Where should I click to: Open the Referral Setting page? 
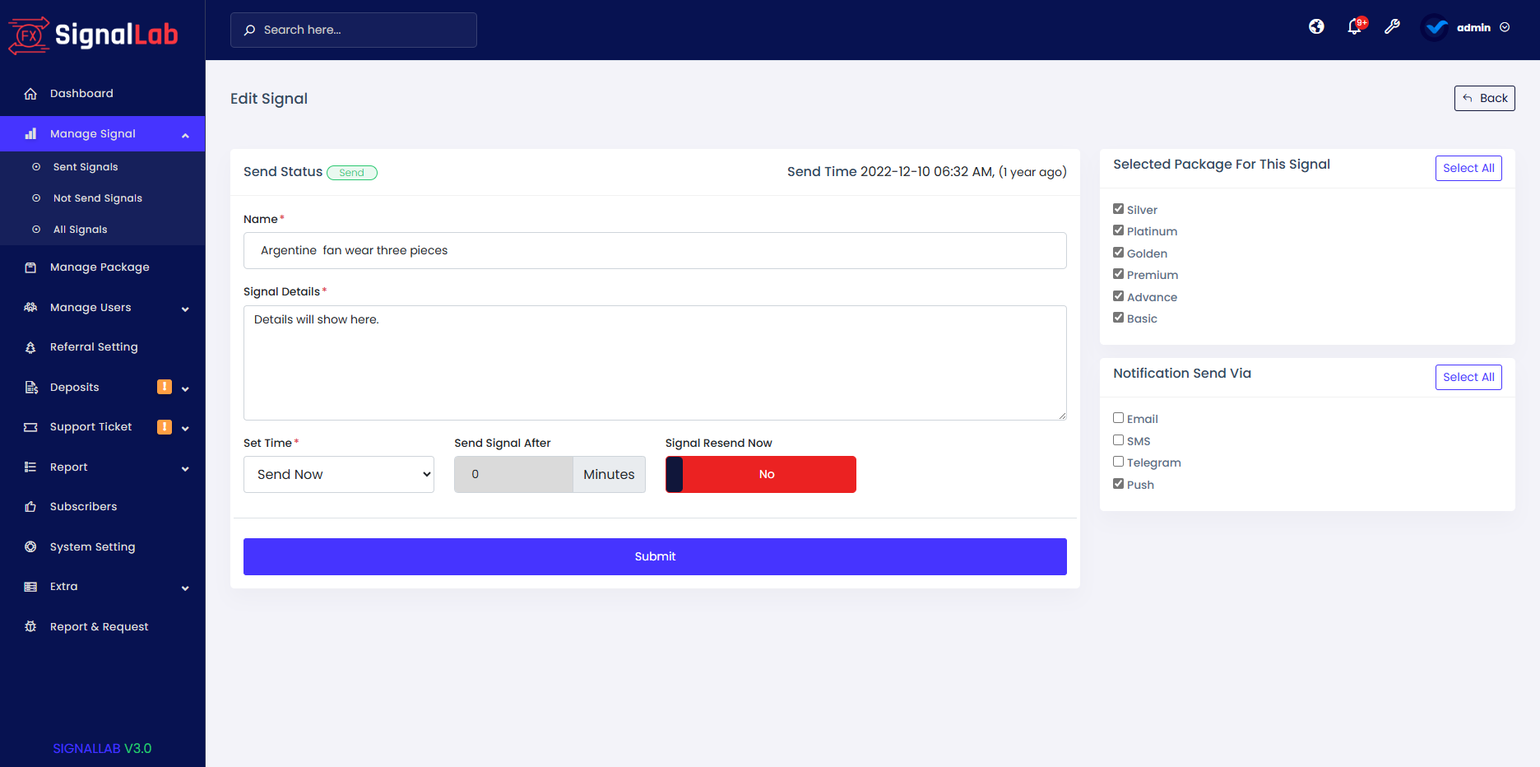coord(94,346)
